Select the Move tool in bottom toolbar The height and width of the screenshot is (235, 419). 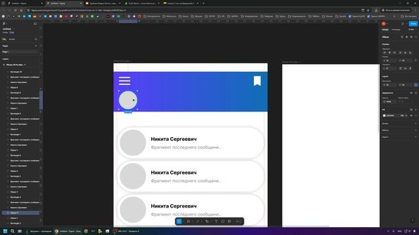point(179,221)
